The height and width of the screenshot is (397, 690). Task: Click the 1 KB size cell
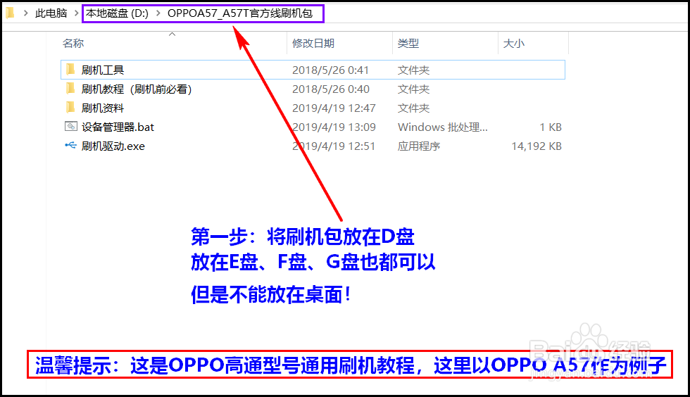click(551, 127)
